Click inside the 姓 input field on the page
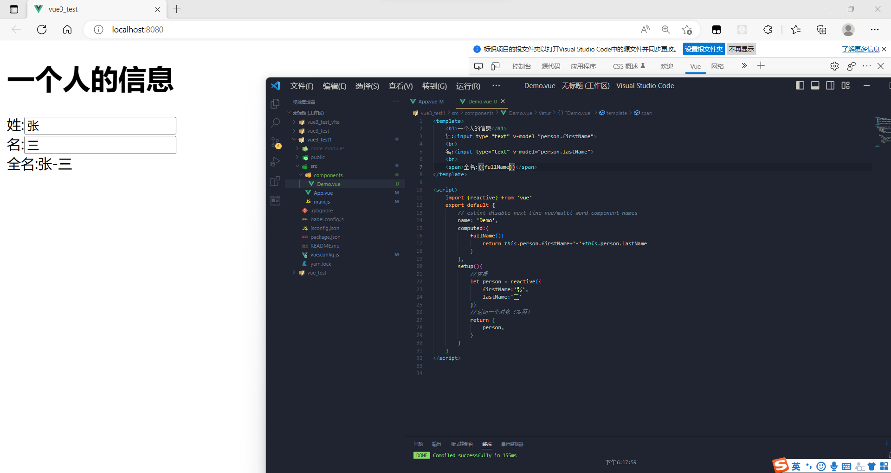 99,125
